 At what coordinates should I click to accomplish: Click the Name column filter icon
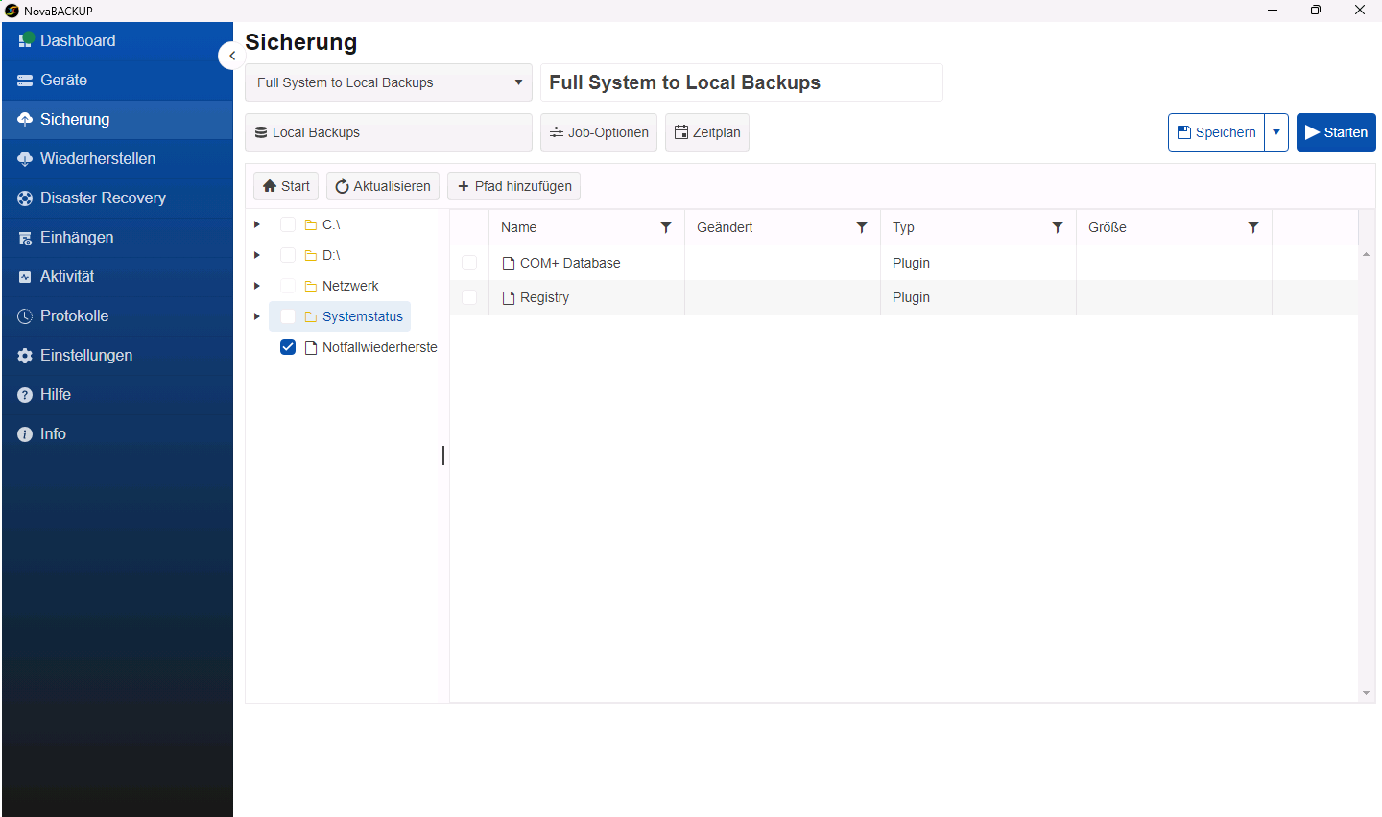point(666,227)
